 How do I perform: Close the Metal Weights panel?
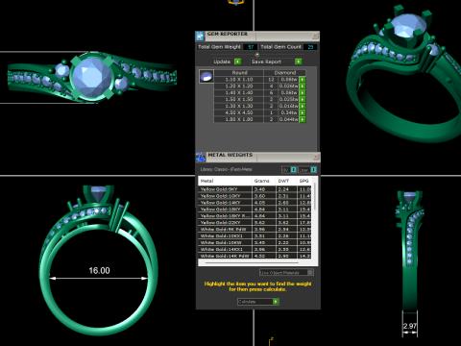tap(316, 157)
